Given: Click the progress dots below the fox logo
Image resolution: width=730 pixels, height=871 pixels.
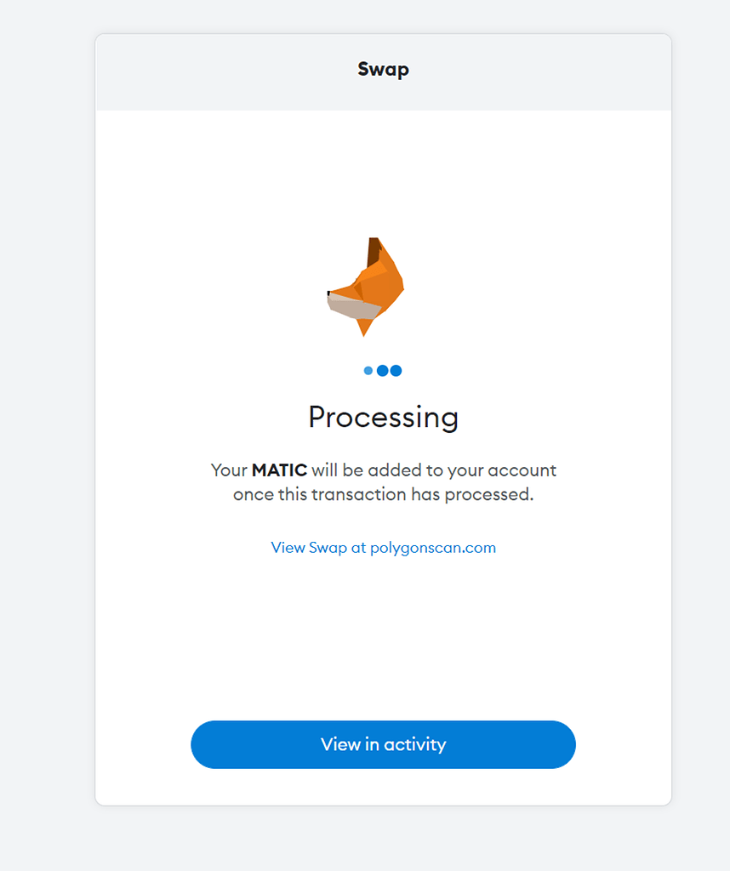Looking at the screenshot, I should pyautogui.click(x=382, y=370).
